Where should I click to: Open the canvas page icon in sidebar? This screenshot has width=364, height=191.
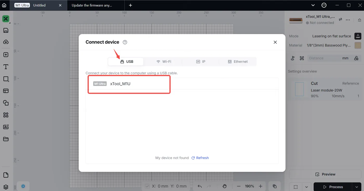tap(6, 175)
